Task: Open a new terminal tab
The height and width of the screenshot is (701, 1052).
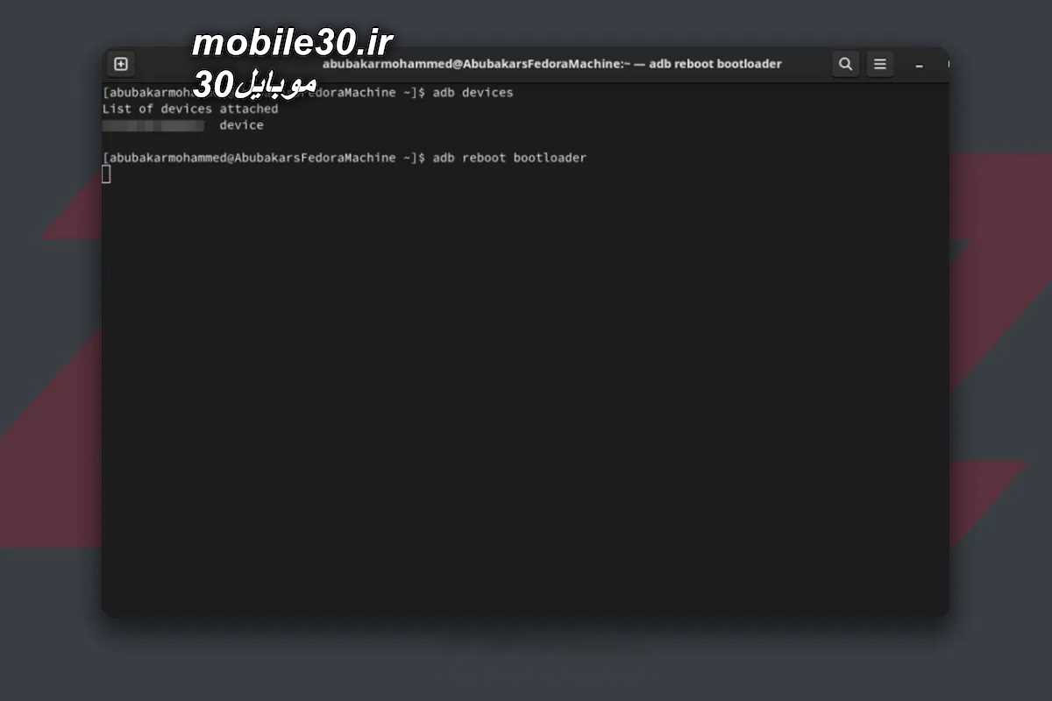Action: pos(121,64)
